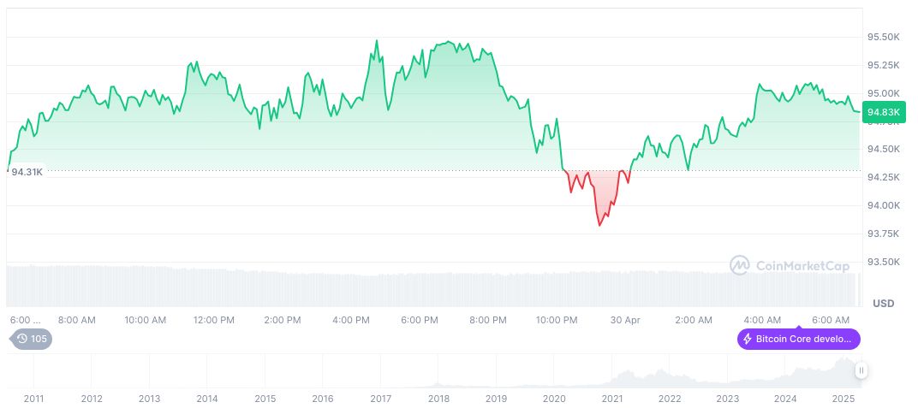This screenshot has height=408, width=918.
Task: Select year 2021 in the overview navigator
Action: pos(611,399)
